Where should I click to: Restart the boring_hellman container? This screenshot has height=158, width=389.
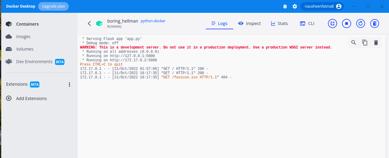pos(361,23)
